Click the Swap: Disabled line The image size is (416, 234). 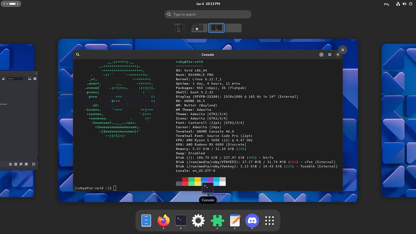190,153
